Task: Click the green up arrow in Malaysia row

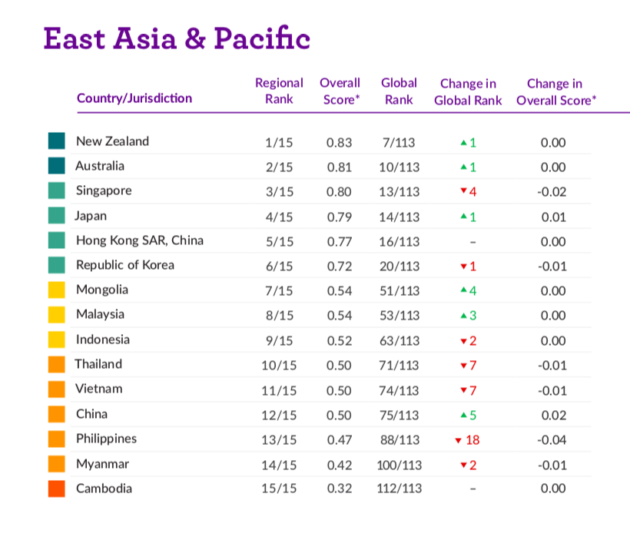Action: (x=463, y=316)
